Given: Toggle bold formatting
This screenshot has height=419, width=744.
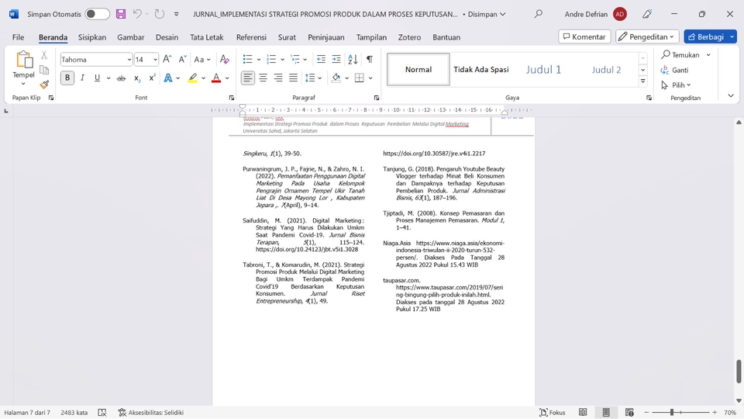Looking at the screenshot, I should point(67,78).
